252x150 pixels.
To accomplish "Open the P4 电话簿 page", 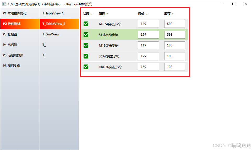I will point(20,45).
